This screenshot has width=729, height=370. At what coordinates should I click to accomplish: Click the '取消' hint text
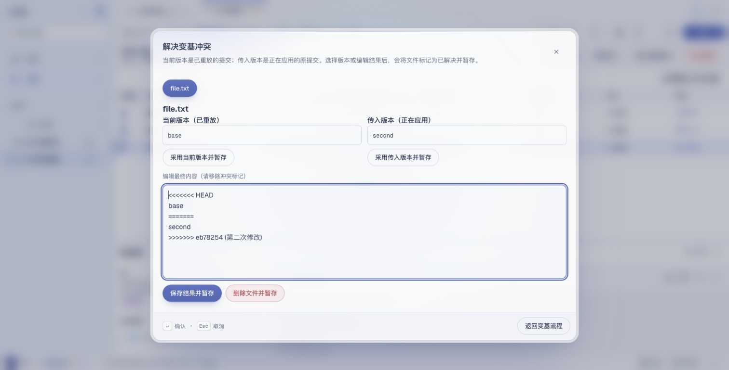(x=218, y=326)
